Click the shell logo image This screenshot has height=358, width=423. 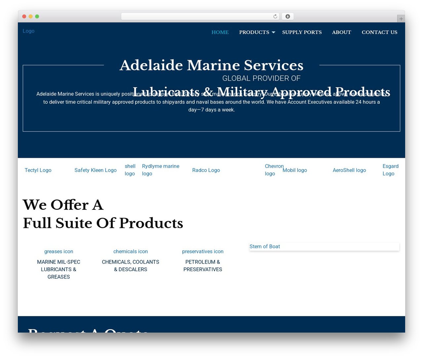pos(130,170)
